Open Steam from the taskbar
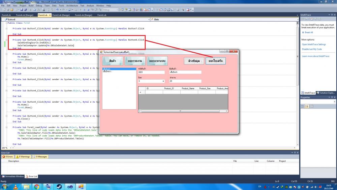The height and width of the screenshot is (190, 337). pos(59,187)
